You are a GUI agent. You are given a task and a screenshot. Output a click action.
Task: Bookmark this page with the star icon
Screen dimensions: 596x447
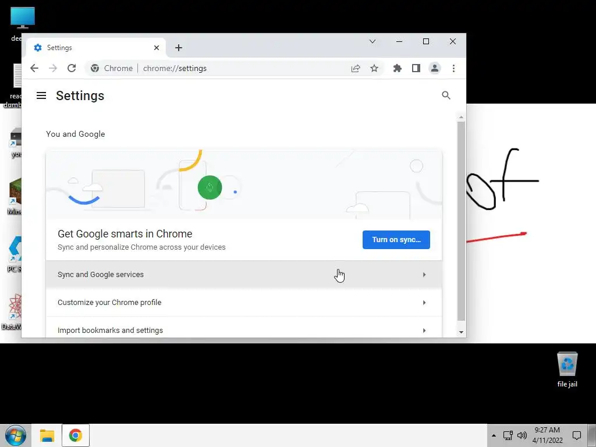tap(374, 69)
